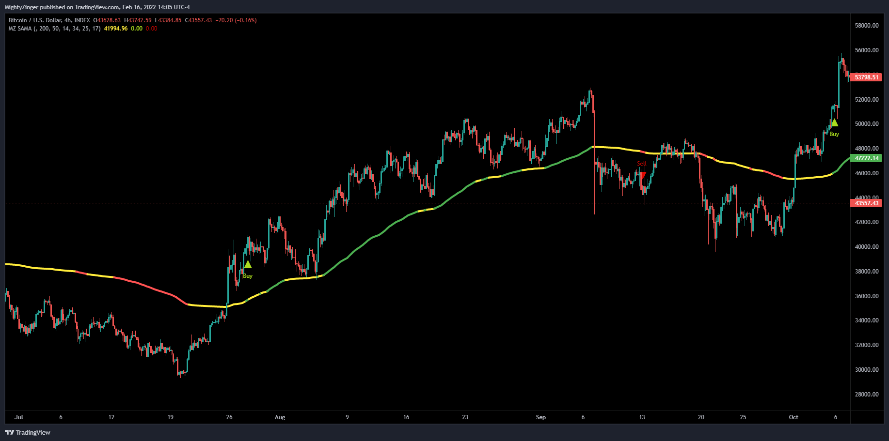Click the 16 date label on time axis

point(406,417)
